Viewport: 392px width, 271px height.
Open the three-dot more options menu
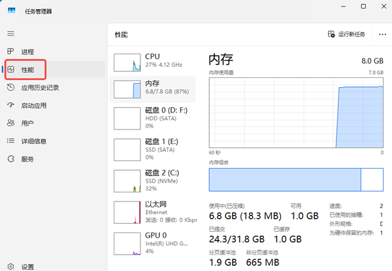pos(382,34)
